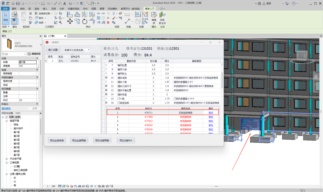This screenshot has height=192, width=323.
Task: Click the demolish hammer icon in 几何图形
Action: 61,22
